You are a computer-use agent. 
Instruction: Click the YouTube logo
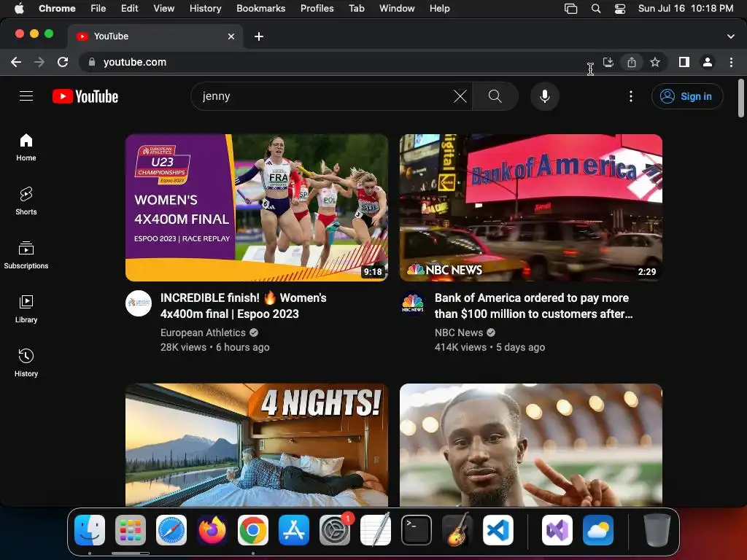[85, 96]
